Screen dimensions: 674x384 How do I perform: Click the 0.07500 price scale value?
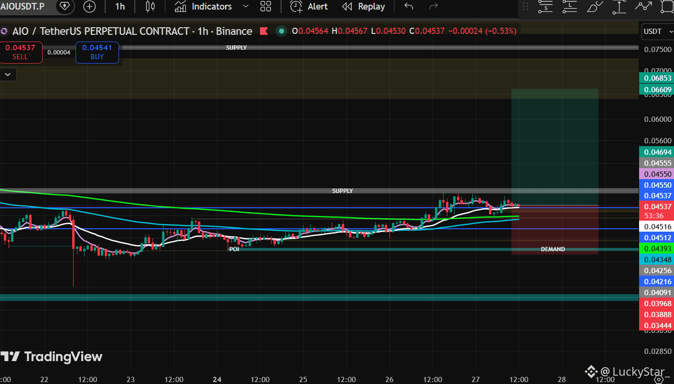pos(658,50)
